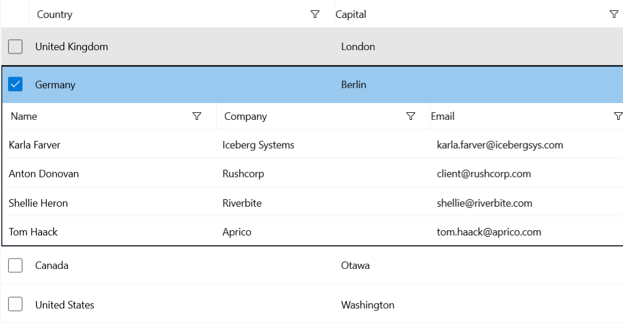The height and width of the screenshot is (323, 623).
Task: Click the shellie@riverbite.com email cell
Action: 484,203
